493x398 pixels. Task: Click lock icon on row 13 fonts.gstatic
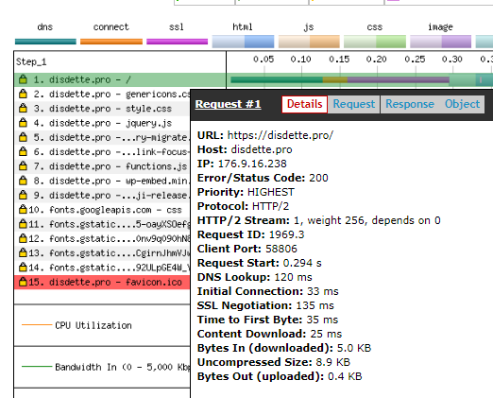(23, 252)
